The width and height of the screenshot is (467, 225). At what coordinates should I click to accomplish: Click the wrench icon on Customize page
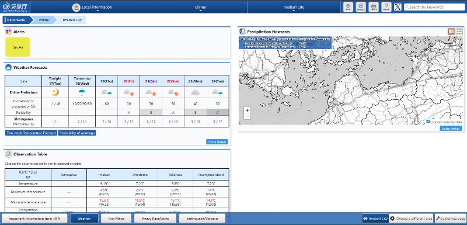click(x=438, y=218)
